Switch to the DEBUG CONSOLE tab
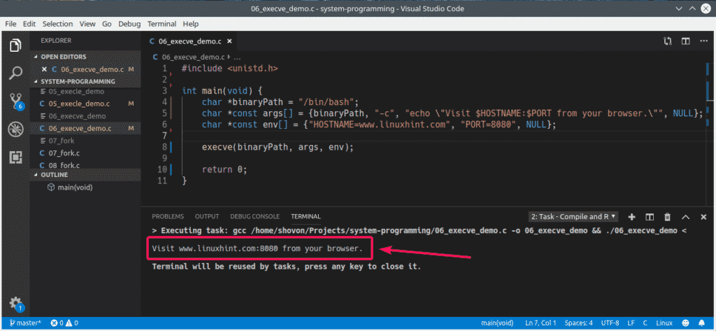 [255, 217]
